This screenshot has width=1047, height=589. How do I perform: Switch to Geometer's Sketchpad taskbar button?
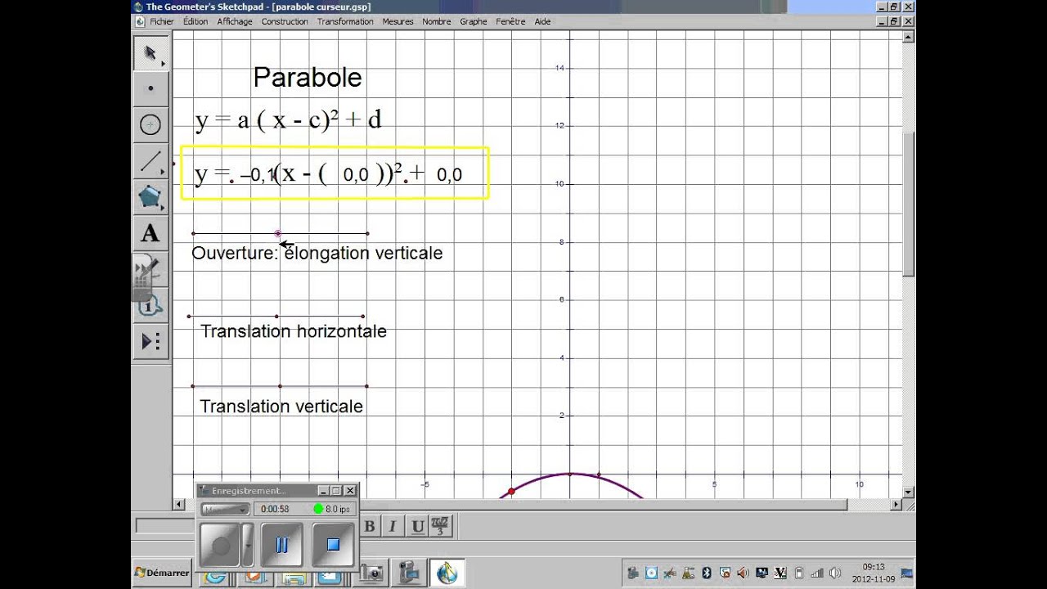pos(447,573)
